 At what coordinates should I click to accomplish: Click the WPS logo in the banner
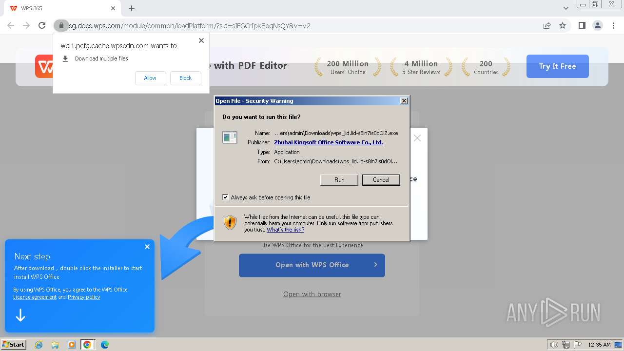pyautogui.click(x=45, y=66)
